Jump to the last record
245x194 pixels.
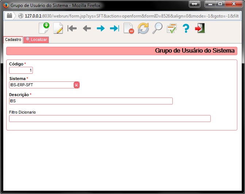(115, 28)
